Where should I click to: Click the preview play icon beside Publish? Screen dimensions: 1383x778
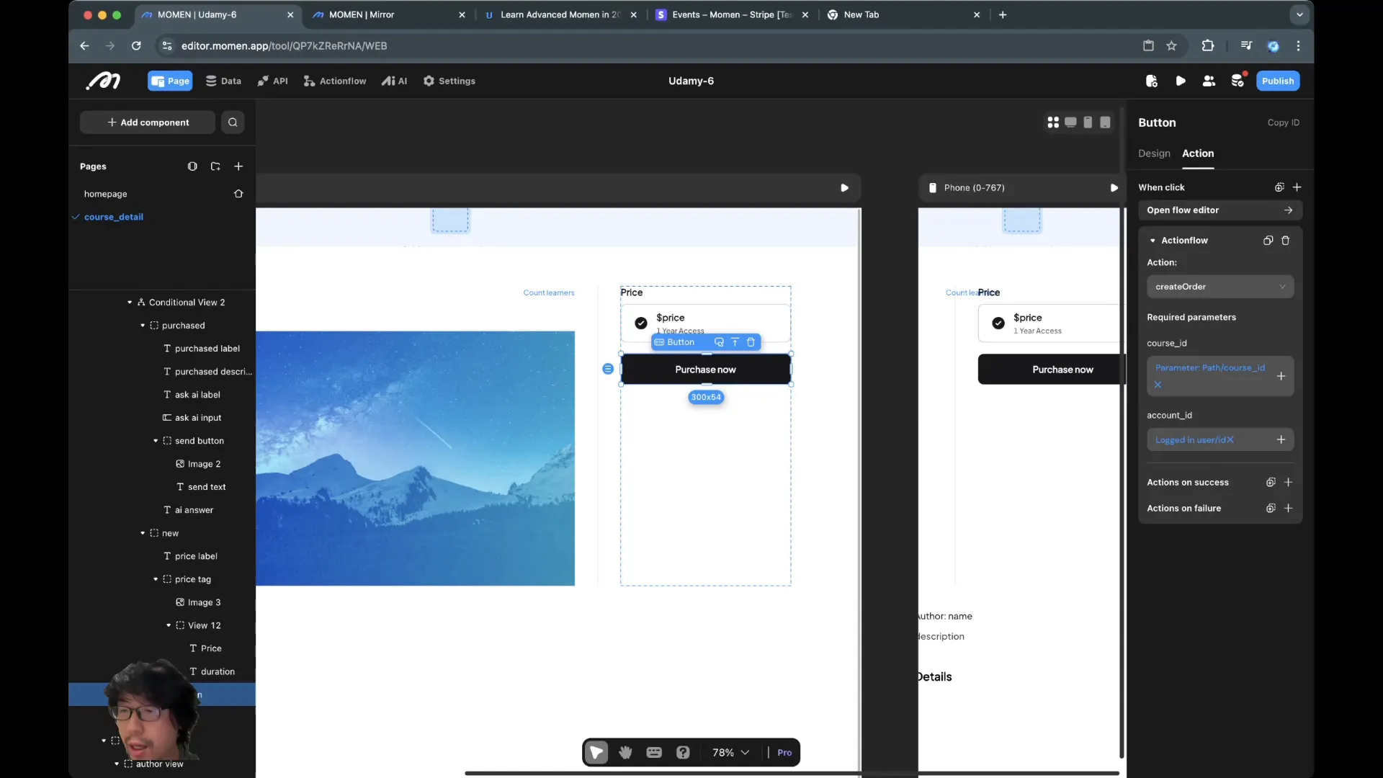pyautogui.click(x=1180, y=81)
